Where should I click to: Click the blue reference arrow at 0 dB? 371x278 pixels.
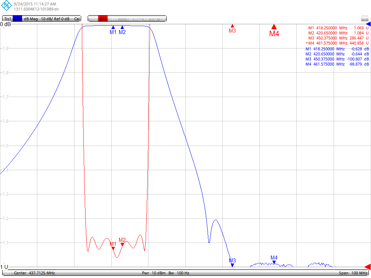point(368,24)
